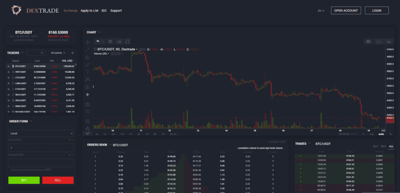Viewport: 400px width, 193px height.
Task: Favorite the ETH/USDT ticker star
Action: point(9,89)
